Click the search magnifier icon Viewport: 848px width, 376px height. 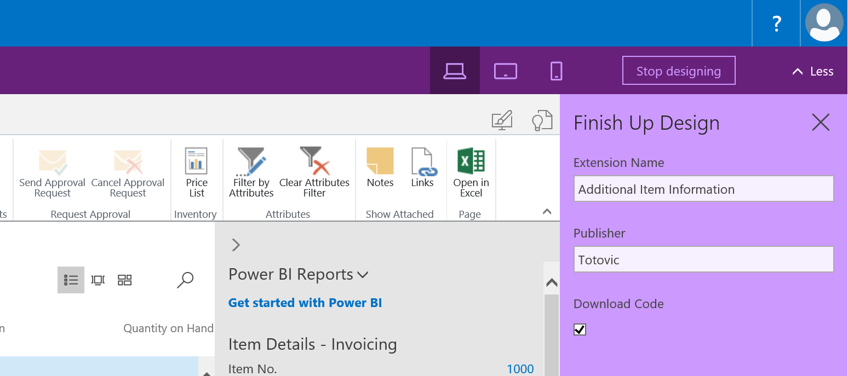pos(185,280)
